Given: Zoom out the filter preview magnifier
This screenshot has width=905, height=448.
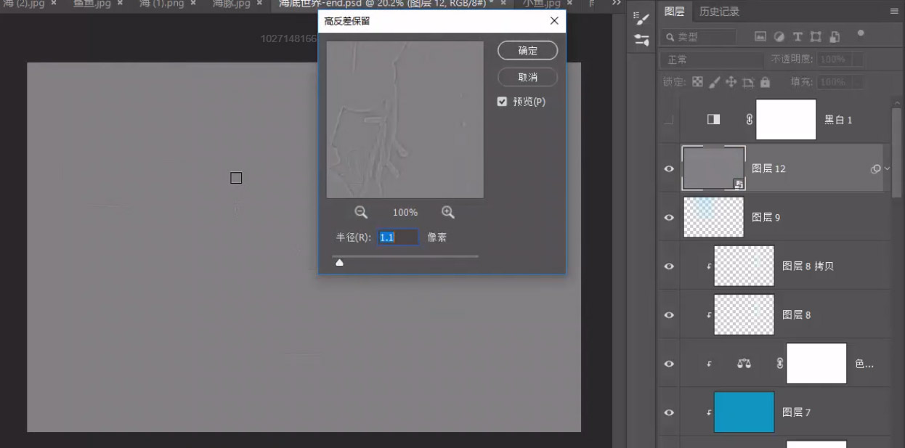Looking at the screenshot, I should [361, 212].
